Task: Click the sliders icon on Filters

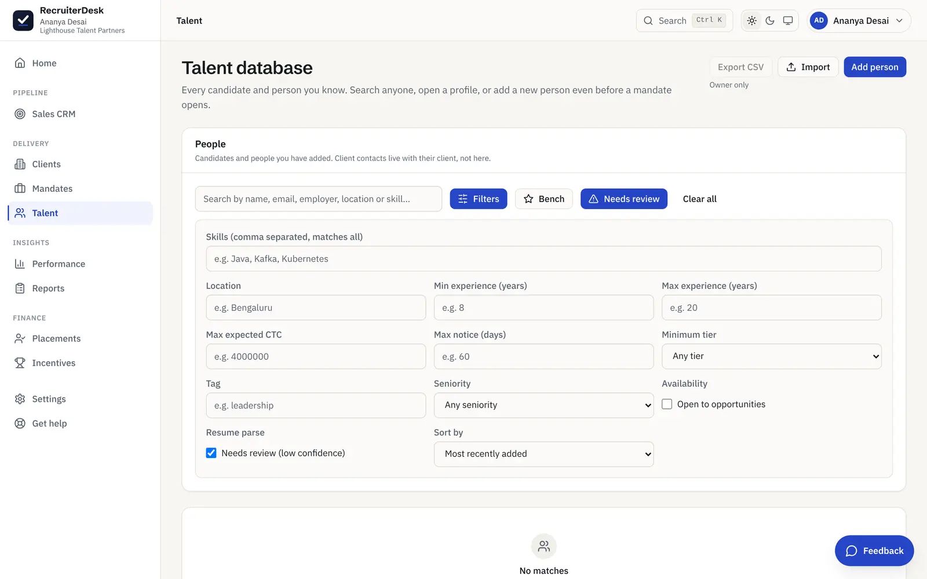Action: coord(463,199)
